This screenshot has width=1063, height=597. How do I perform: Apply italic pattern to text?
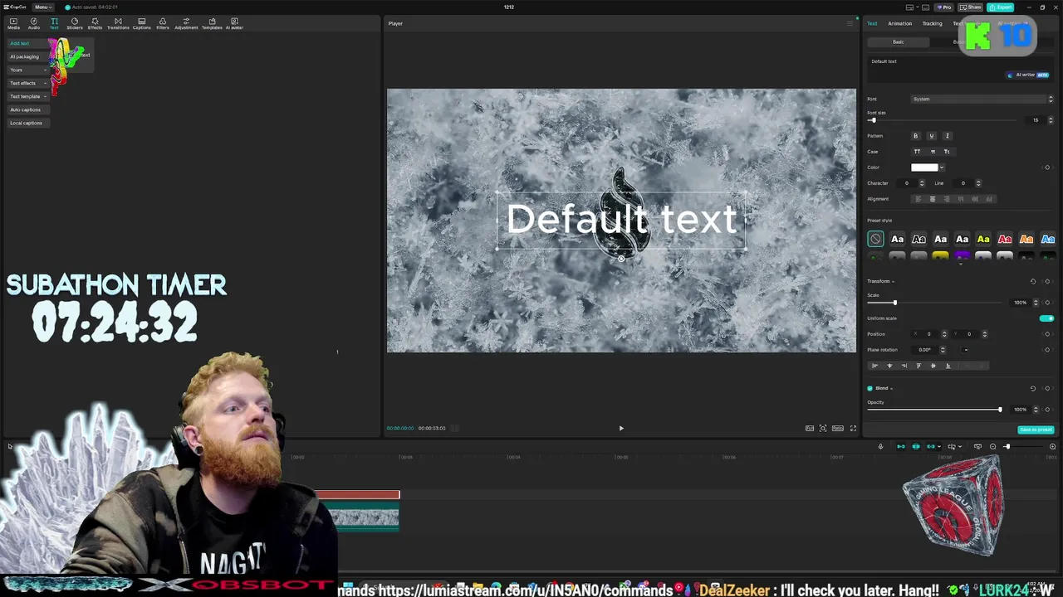[x=947, y=136]
